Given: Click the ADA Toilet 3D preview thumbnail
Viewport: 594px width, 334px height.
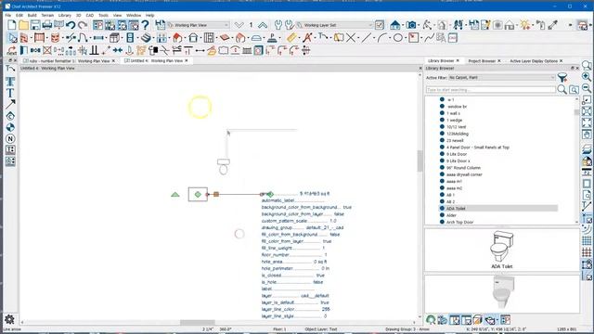Looking at the screenshot, I should (x=502, y=292).
